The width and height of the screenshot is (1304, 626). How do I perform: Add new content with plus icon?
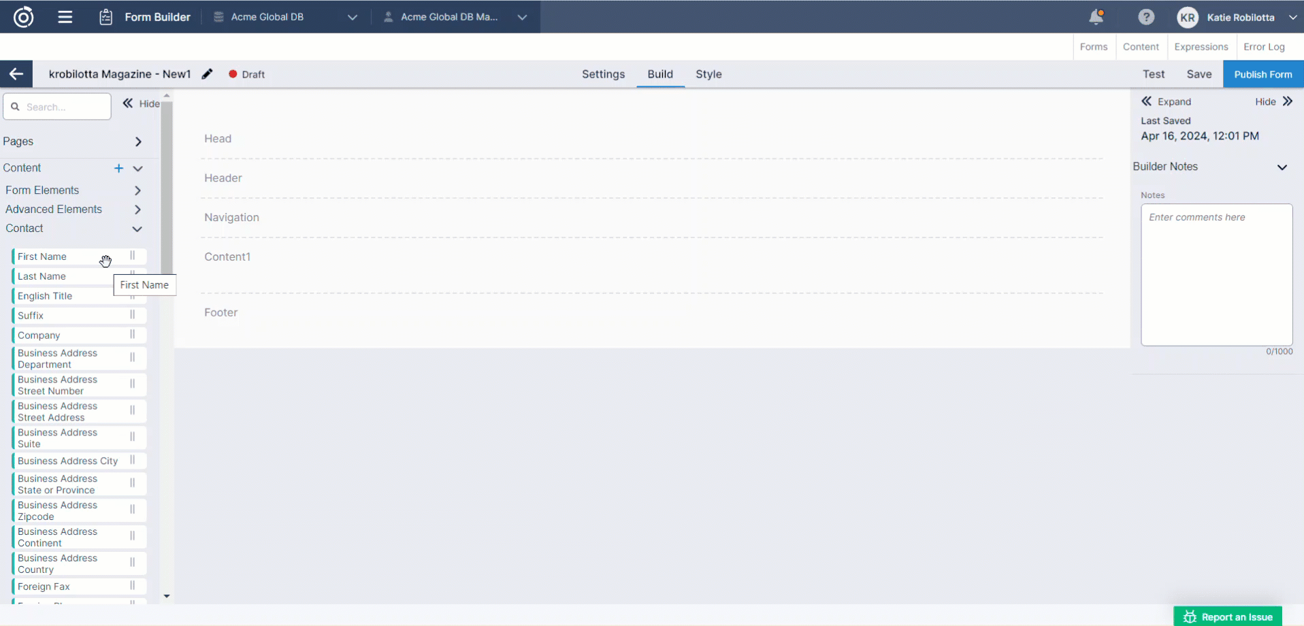point(118,168)
